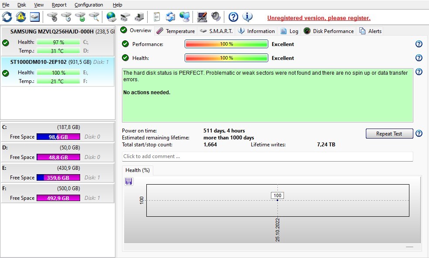Click the gray drive with partitions icon
The width and height of the screenshot is (429, 258).
coord(125,17)
